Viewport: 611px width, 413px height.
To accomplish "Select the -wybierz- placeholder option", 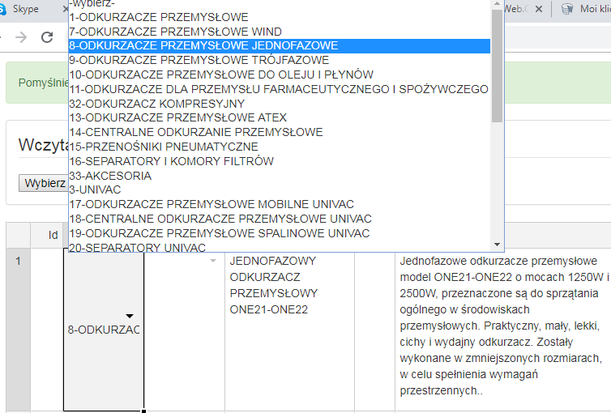I will 280,4.
